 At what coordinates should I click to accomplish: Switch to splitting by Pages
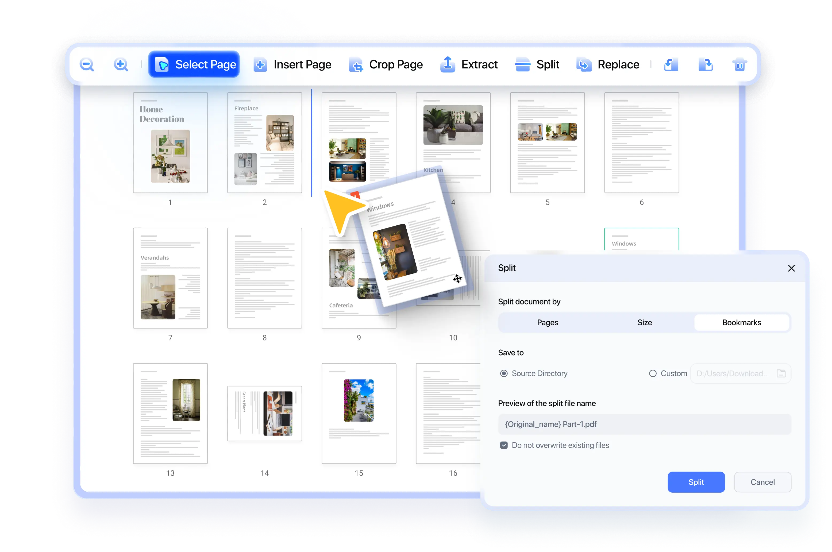547,322
